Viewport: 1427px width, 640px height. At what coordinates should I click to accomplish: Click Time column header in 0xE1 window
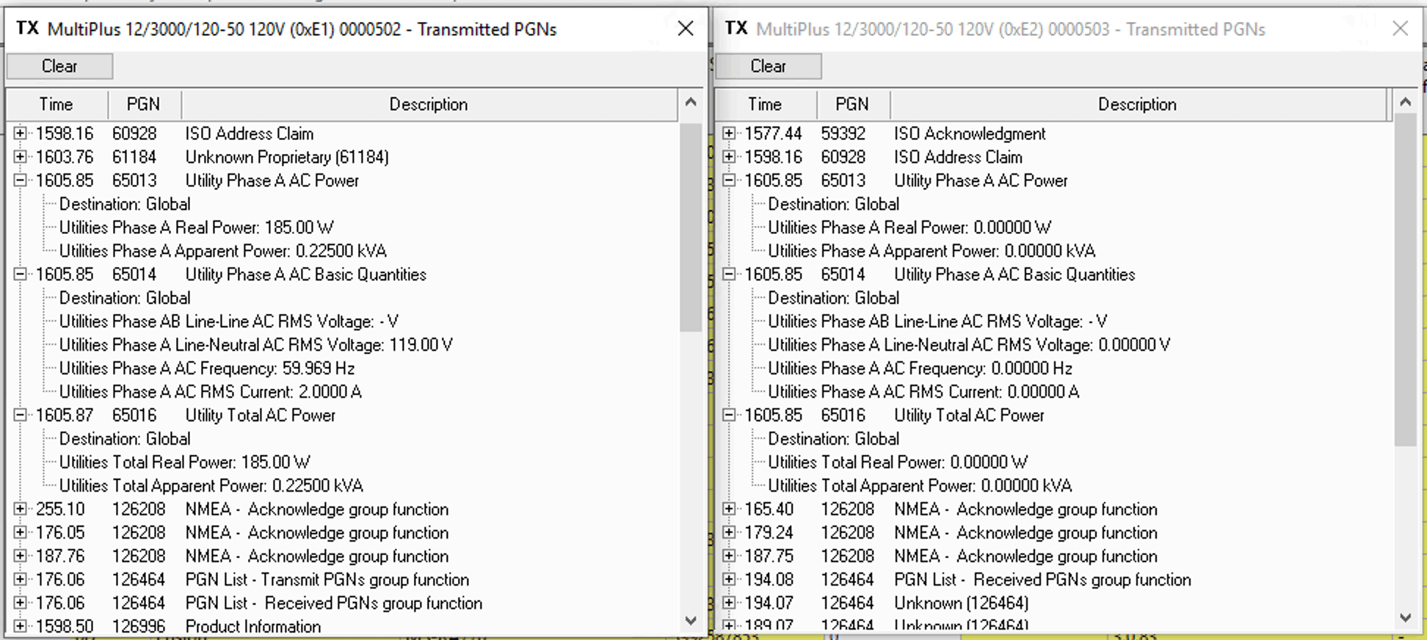[57, 104]
